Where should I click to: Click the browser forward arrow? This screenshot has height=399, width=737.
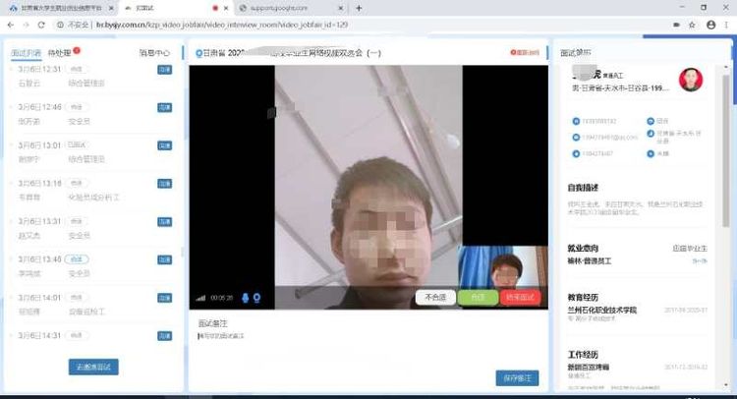pyautogui.click(x=26, y=25)
